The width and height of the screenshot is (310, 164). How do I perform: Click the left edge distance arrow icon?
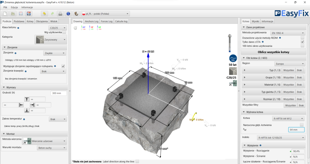click(21, 105)
